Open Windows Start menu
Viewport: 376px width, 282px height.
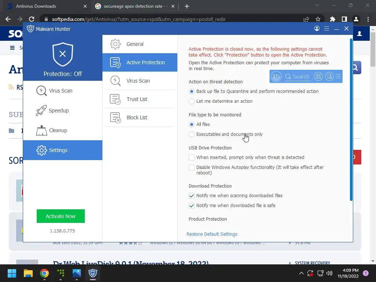coord(12,273)
